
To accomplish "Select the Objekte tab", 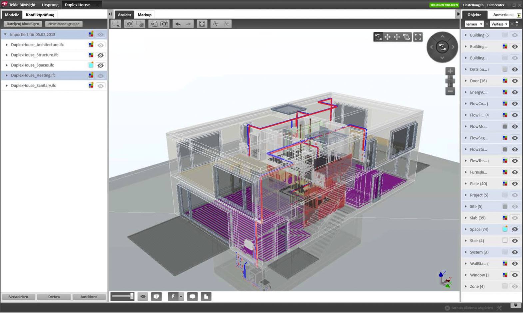I will [x=474, y=15].
